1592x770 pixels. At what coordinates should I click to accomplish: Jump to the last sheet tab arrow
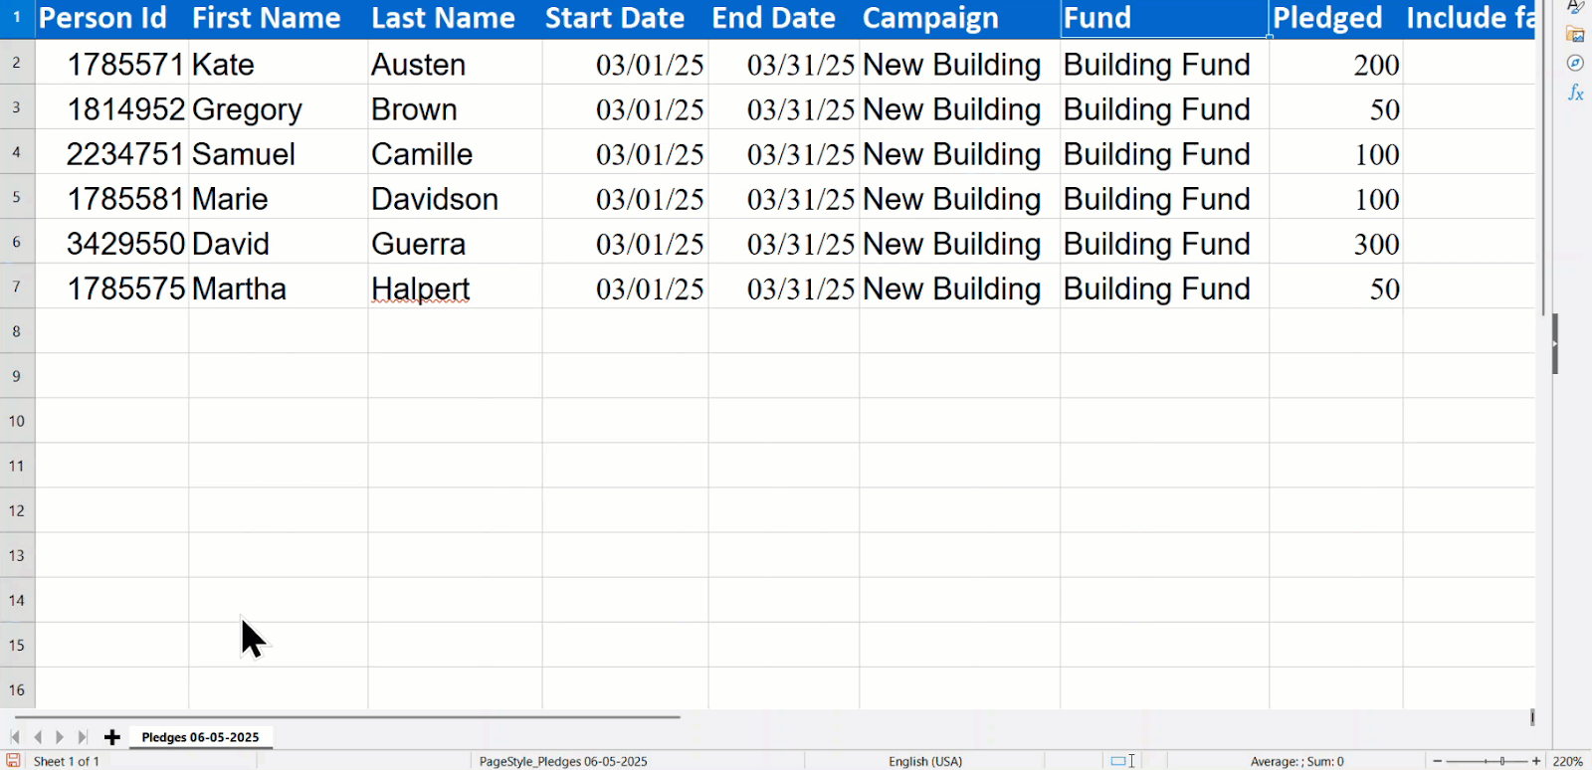click(83, 737)
